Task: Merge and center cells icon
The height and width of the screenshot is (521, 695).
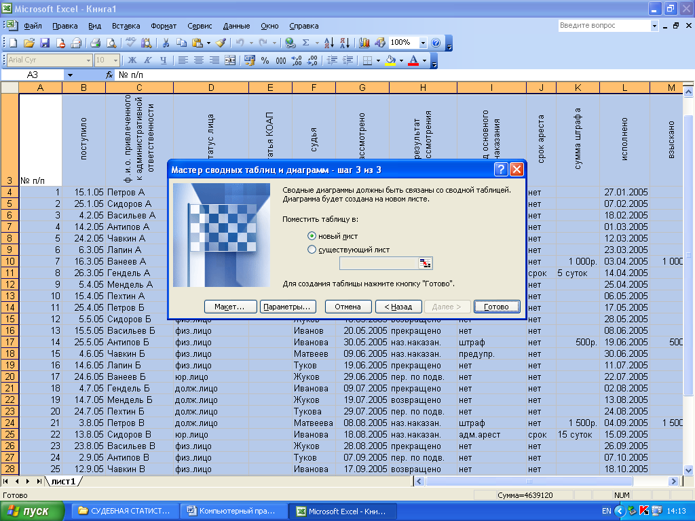Action: 230,60
